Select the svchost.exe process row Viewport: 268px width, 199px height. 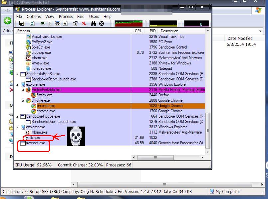pyautogui.click(x=110, y=143)
